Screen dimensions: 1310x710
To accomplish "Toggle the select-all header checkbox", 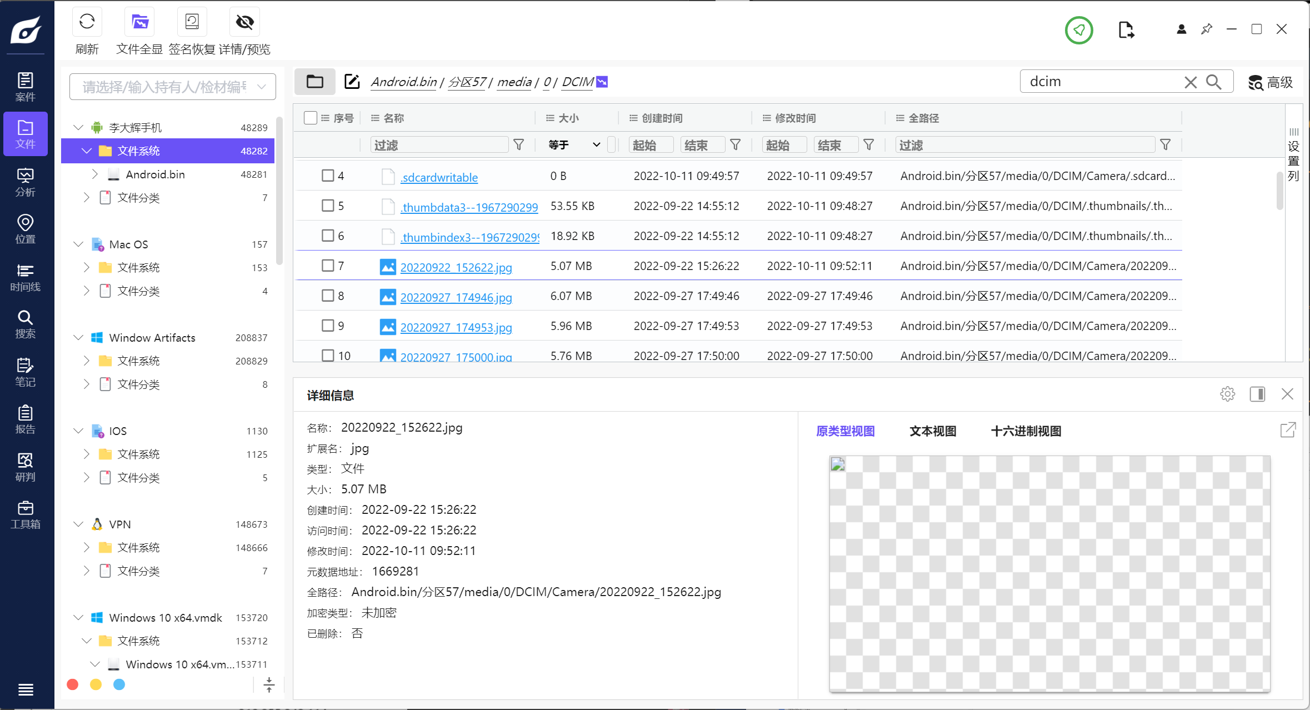I will pos(311,118).
